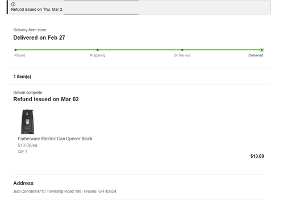284x217 pixels.
Task: Click the Preparing step dot on tracker
Action: click(98, 50)
